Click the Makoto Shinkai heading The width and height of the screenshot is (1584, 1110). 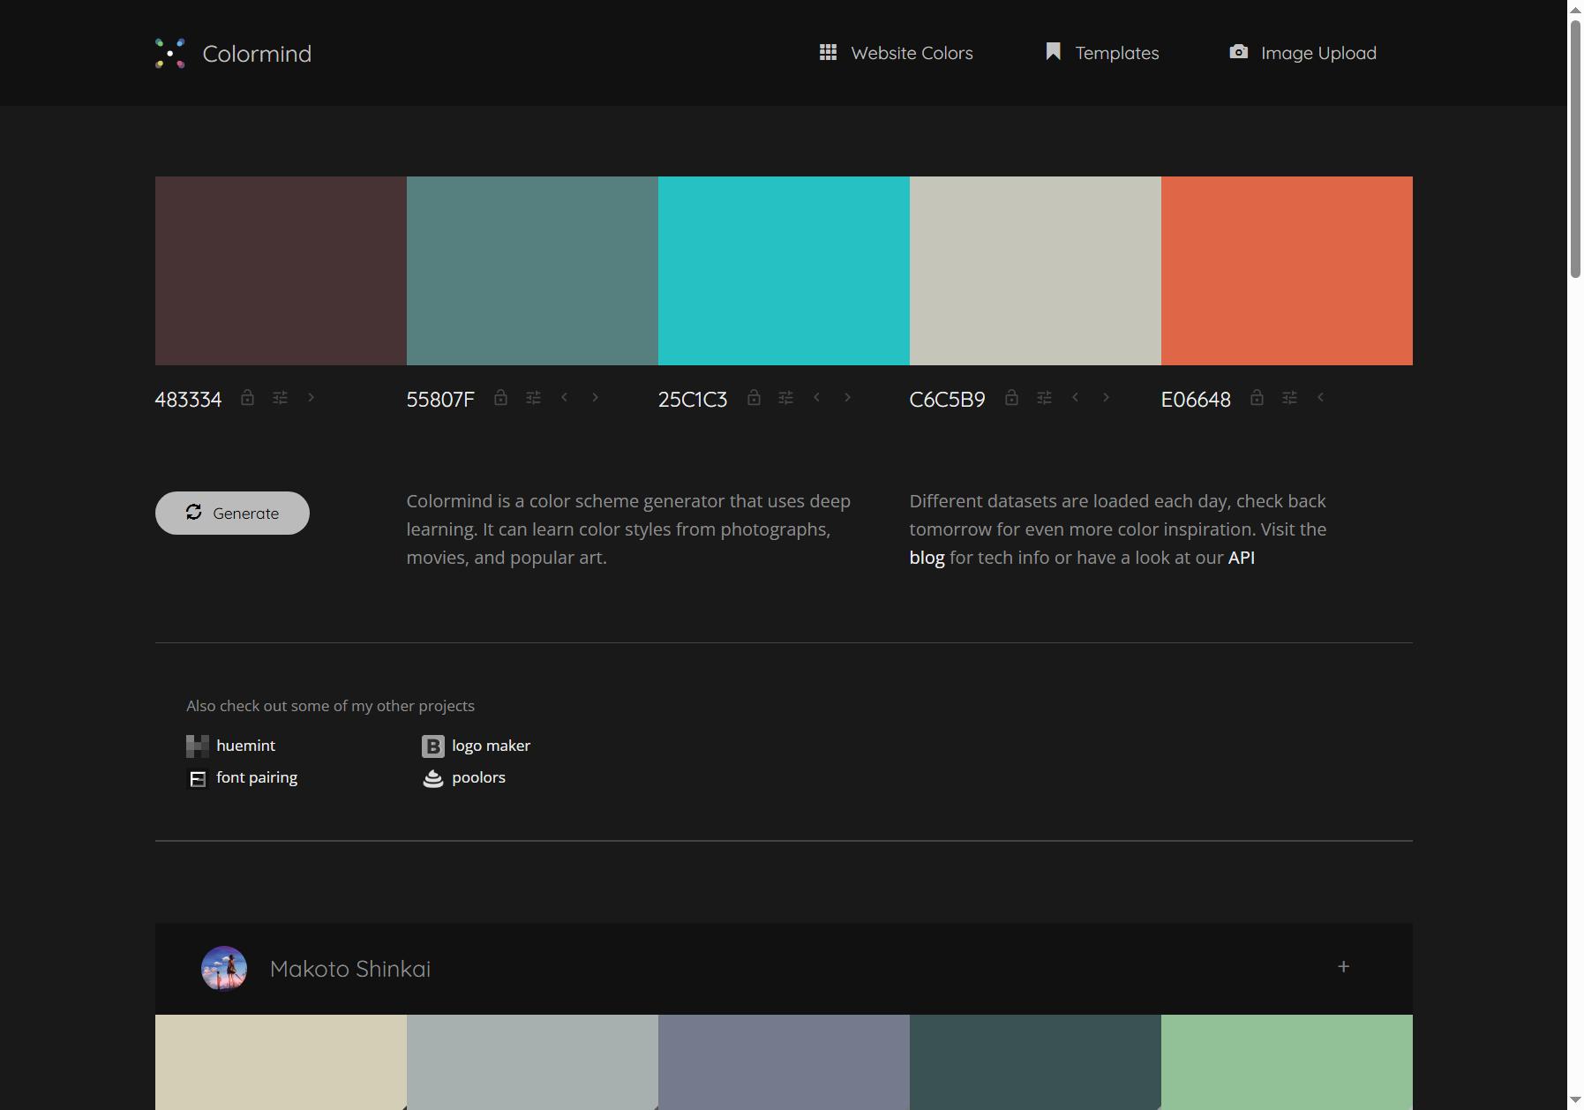[350, 969]
